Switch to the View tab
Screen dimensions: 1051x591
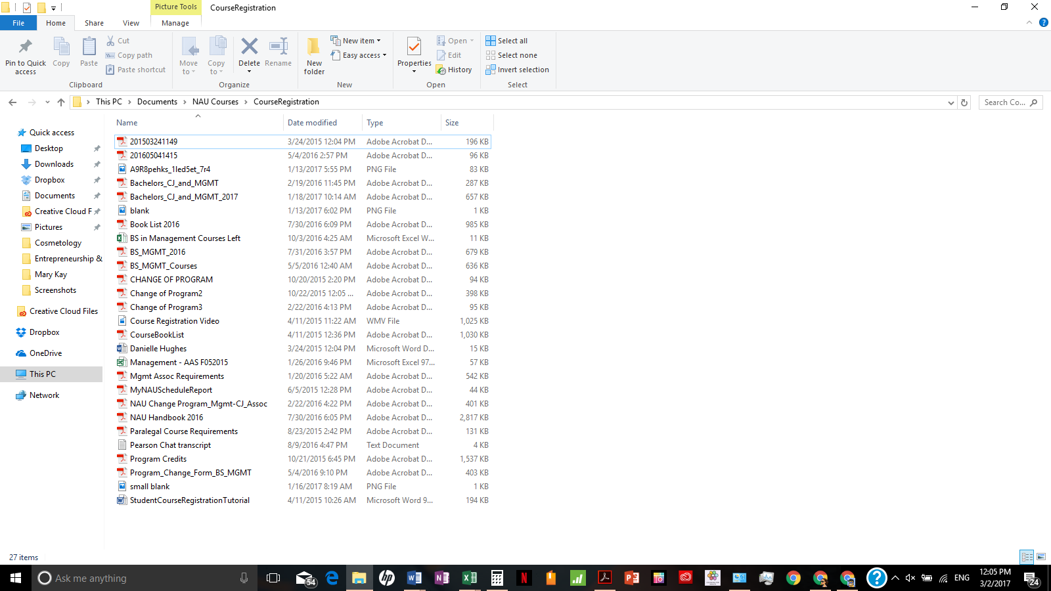[131, 22]
